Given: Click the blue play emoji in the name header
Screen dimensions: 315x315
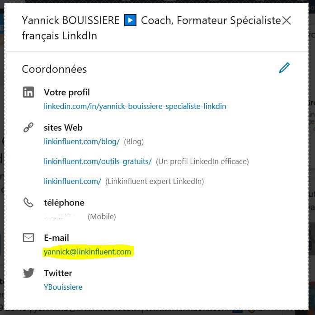Looking at the screenshot, I should coord(130,20).
